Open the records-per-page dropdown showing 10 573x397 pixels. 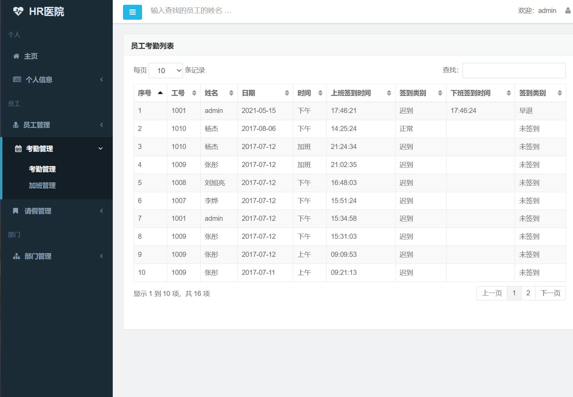(x=166, y=70)
